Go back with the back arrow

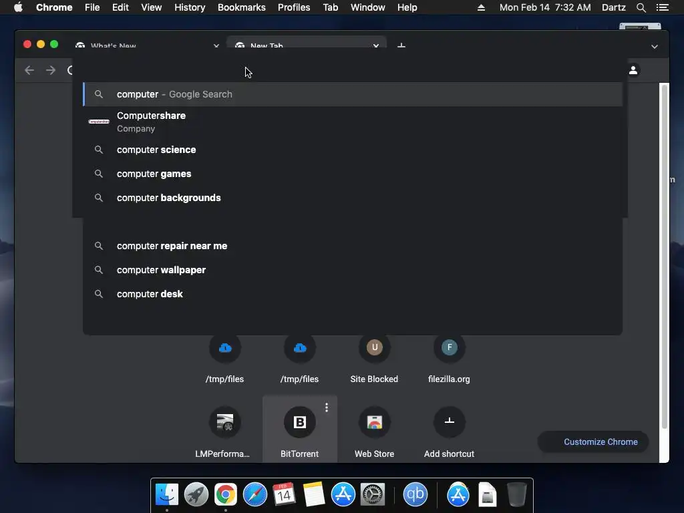[29, 70]
